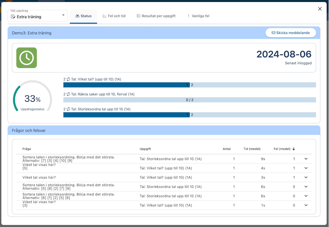Click repeat icon beside progress label "Tal: Storleksordna tal"
Image resolution: width=329 pixels, height=227 pixels.
pyautogui.click(x=69, y=109)
